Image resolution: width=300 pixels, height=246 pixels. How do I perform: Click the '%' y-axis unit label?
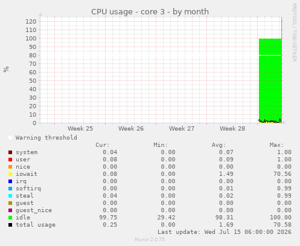pos(6,70)
